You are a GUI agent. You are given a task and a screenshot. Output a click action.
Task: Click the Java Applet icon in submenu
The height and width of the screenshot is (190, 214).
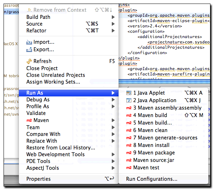[129, 93]
